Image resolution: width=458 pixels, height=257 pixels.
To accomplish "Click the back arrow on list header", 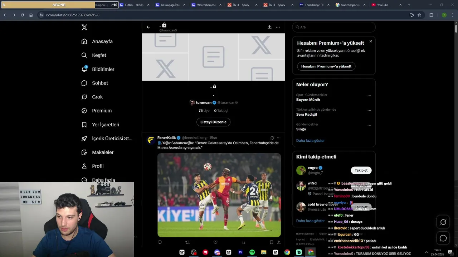I will pyautogui.click(x=148, y=27).
